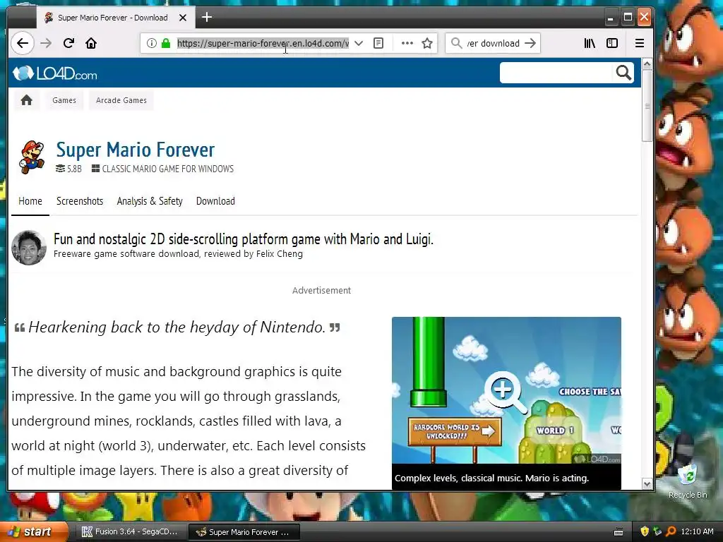723x542 pixels.
Task: Click the green padlock security icon
Action: 166,43
